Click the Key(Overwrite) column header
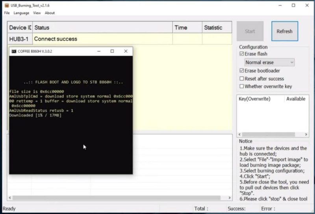315x214 pixels. click(261, 99)
